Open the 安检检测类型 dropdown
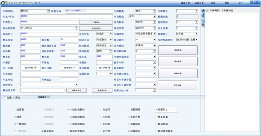This screenshot has width=261, height=136. pos(197,40)
